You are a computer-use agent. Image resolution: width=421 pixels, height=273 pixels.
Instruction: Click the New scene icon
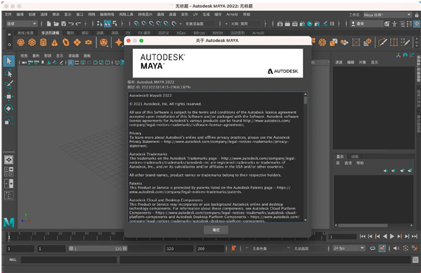tap(49, 24)
